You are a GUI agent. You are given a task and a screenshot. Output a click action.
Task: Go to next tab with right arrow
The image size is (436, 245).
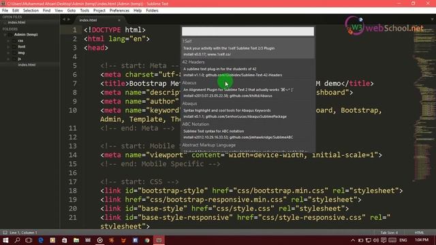[69, 20]
